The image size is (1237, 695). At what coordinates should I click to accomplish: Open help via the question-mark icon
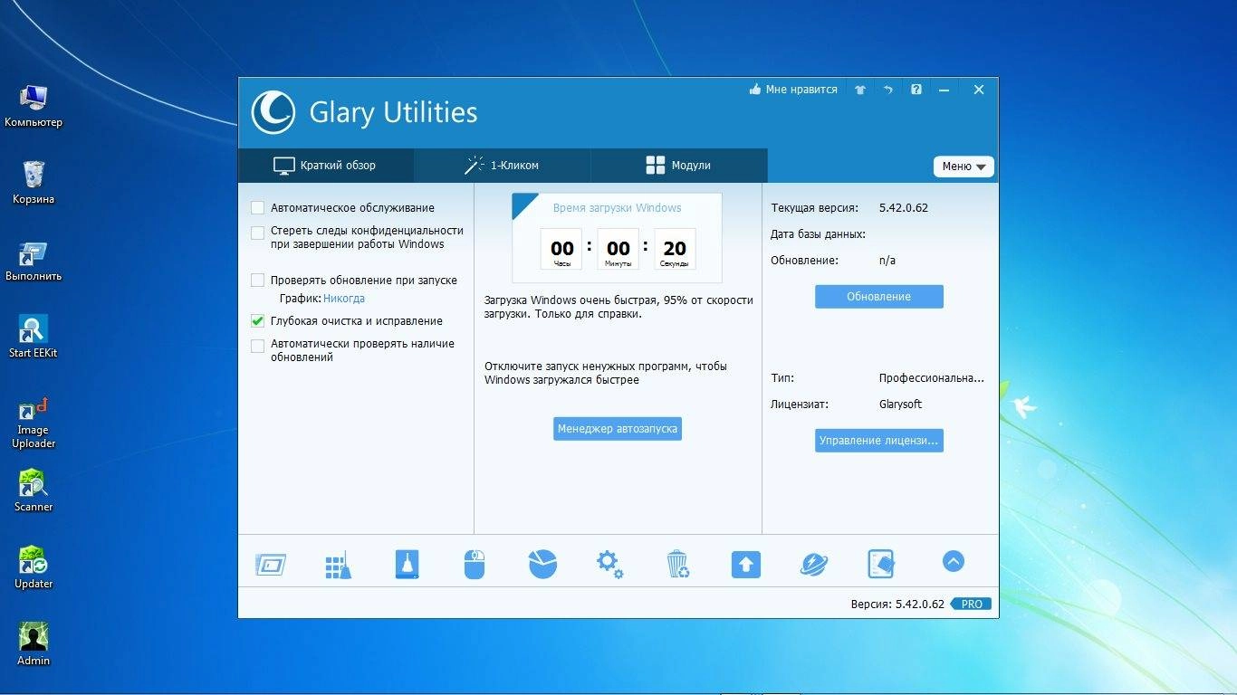(916, 90)
